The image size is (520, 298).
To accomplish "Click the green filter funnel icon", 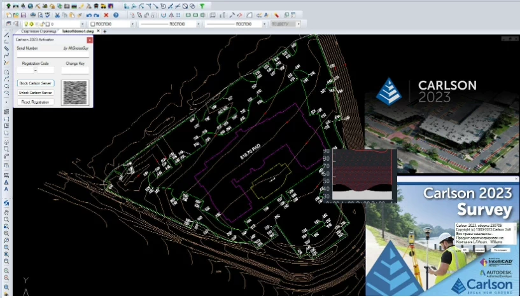I will pos(202,6).
